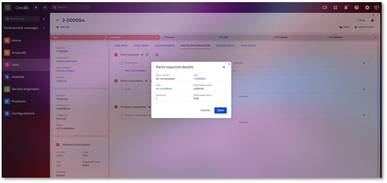Image resolution: width=387 pixels, height=183 pixels.
Task: Tick the Part name select-all checkbox
Action: pos(121,63)
